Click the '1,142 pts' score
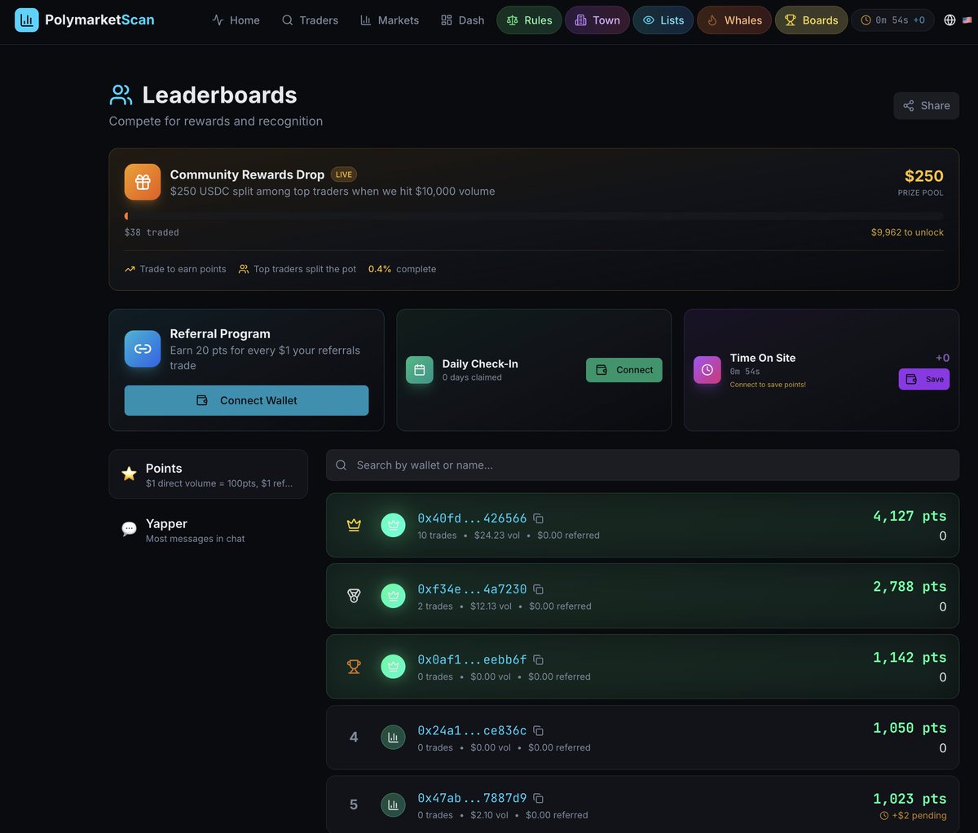The height and width of the screenshot is (833, 978). (x=910, y=658)
